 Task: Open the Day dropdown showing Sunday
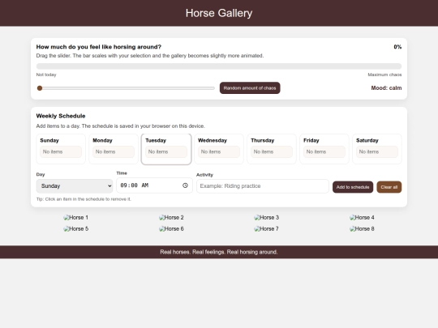coord(75,186)
